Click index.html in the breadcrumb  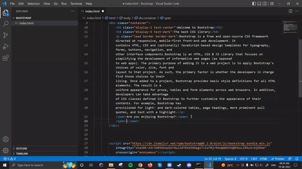point(93,18)
